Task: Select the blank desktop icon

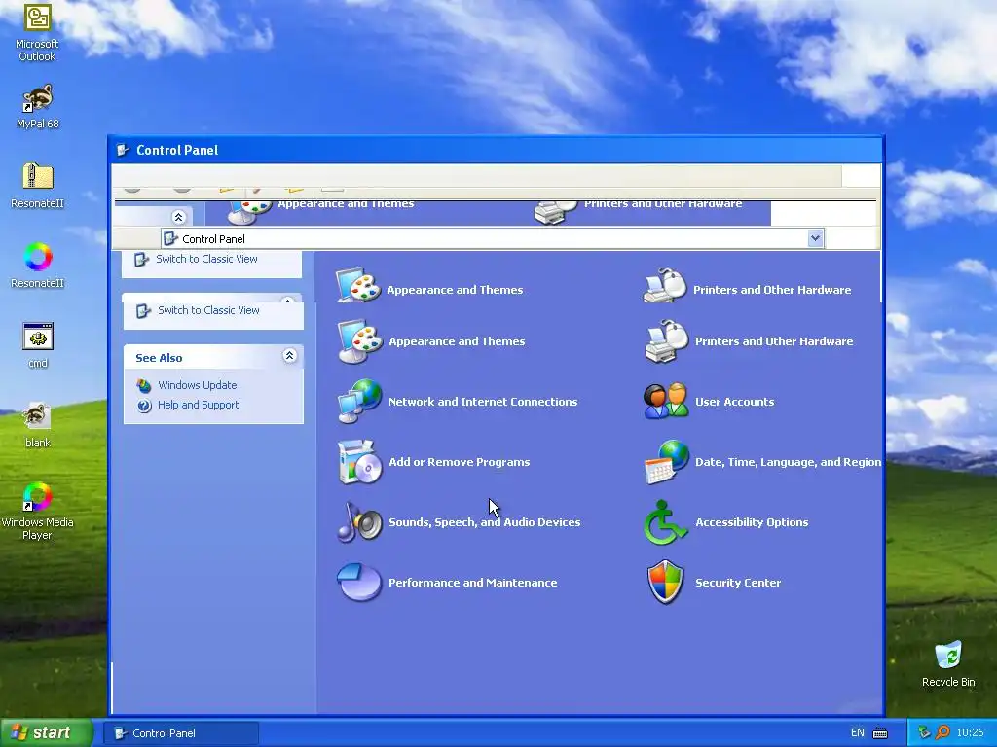Action: coord(38,424)
